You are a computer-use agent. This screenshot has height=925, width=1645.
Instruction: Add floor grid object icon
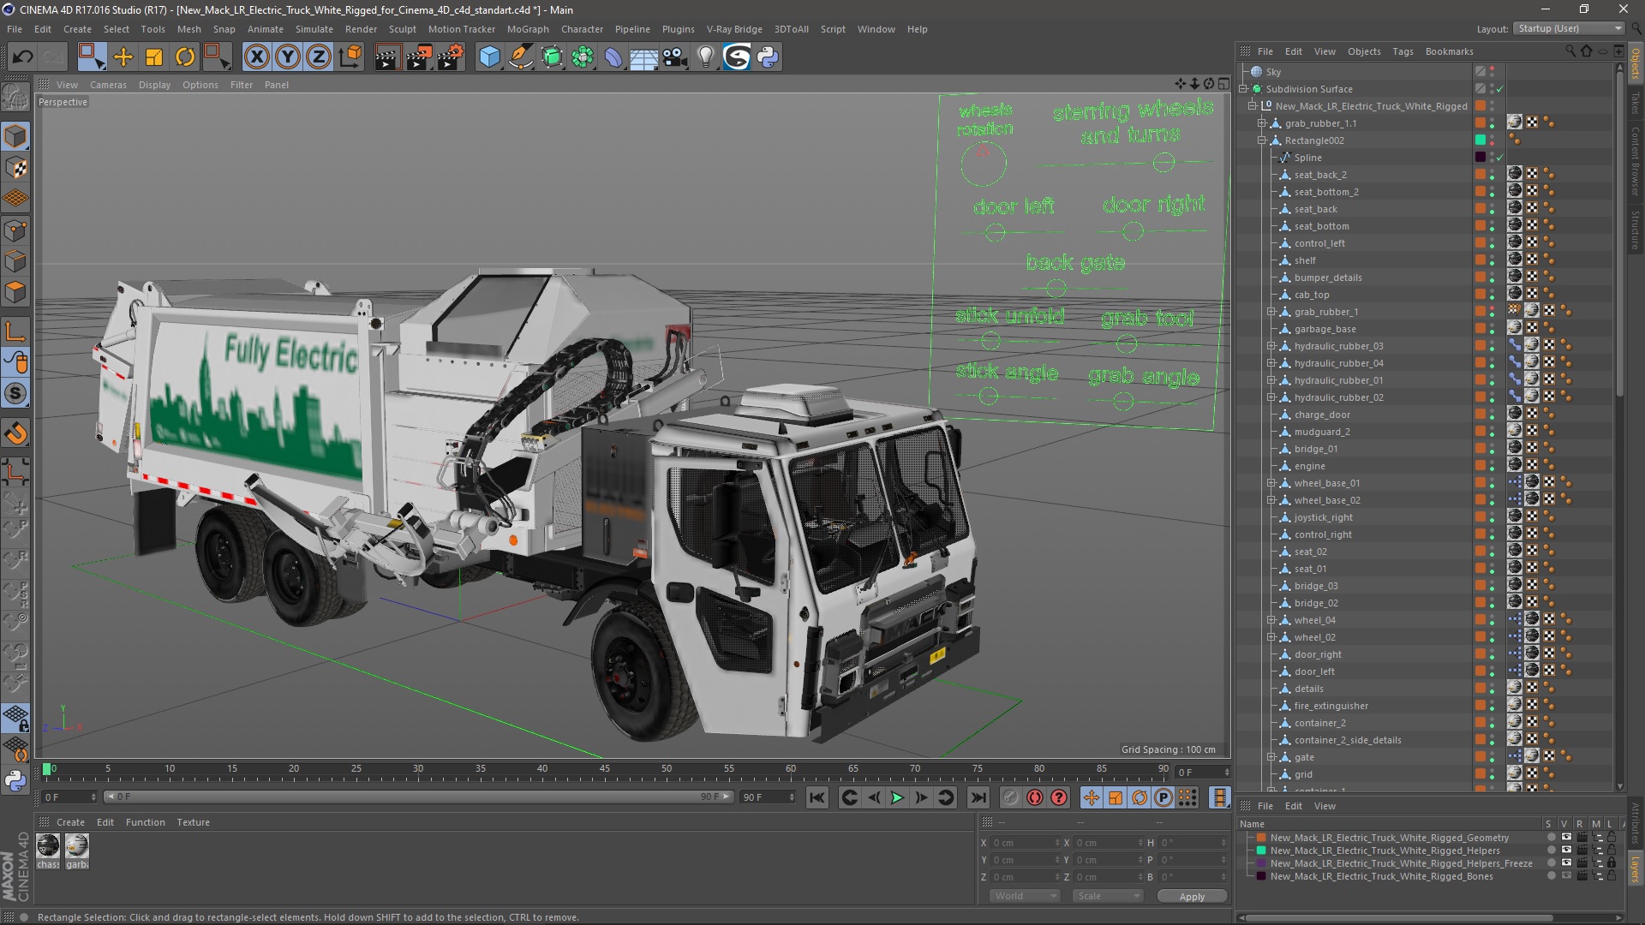[x=643, y=57]
